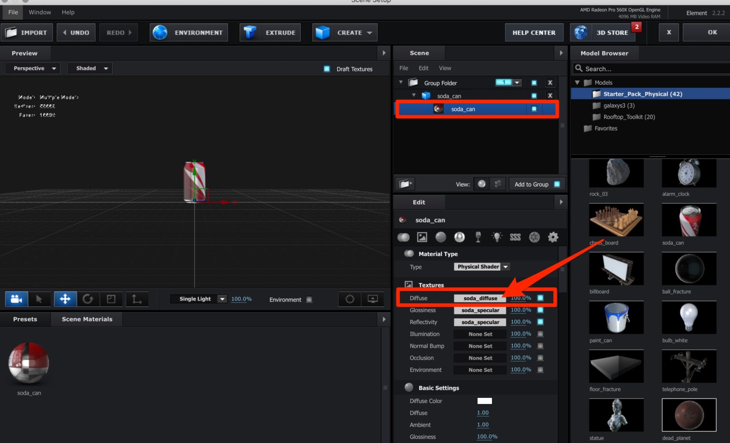Select the Extrude tool

(269, 32)
